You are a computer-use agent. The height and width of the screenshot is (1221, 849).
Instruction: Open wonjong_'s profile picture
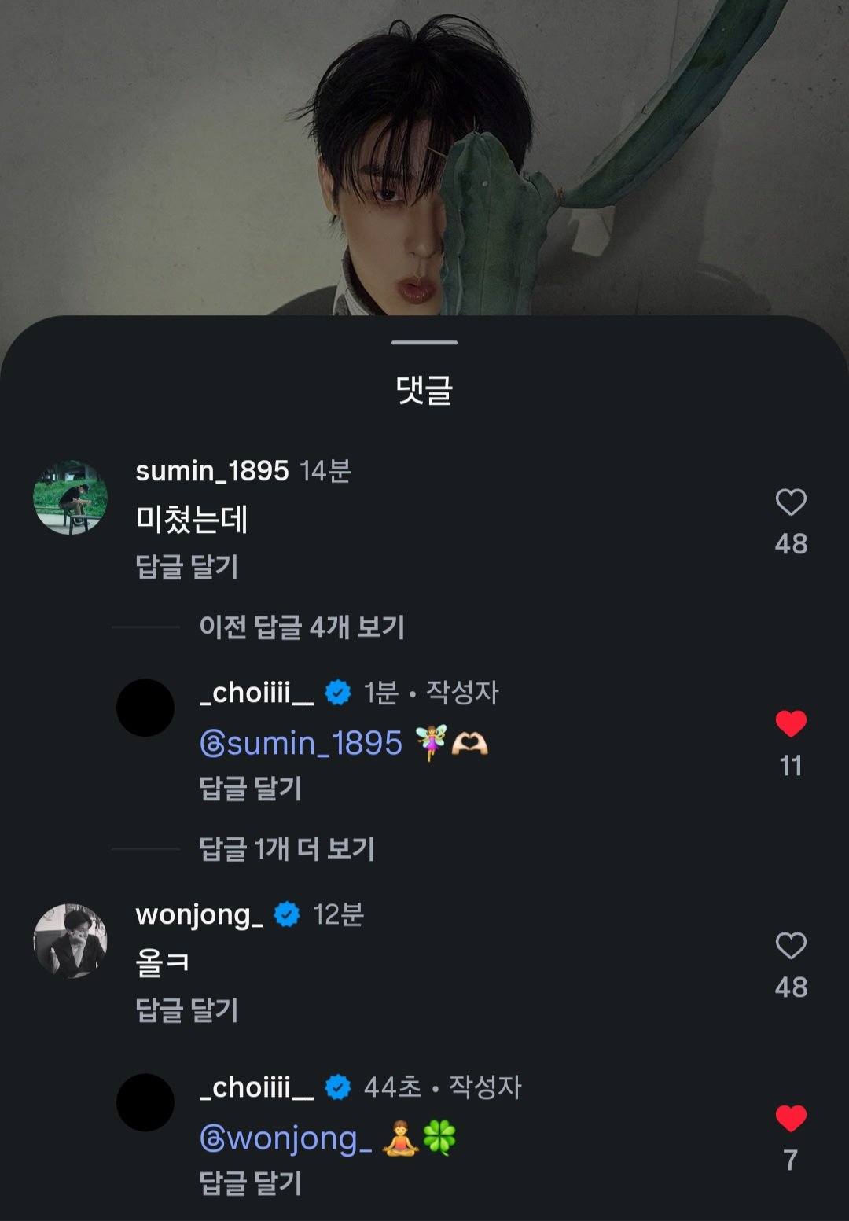71,940
